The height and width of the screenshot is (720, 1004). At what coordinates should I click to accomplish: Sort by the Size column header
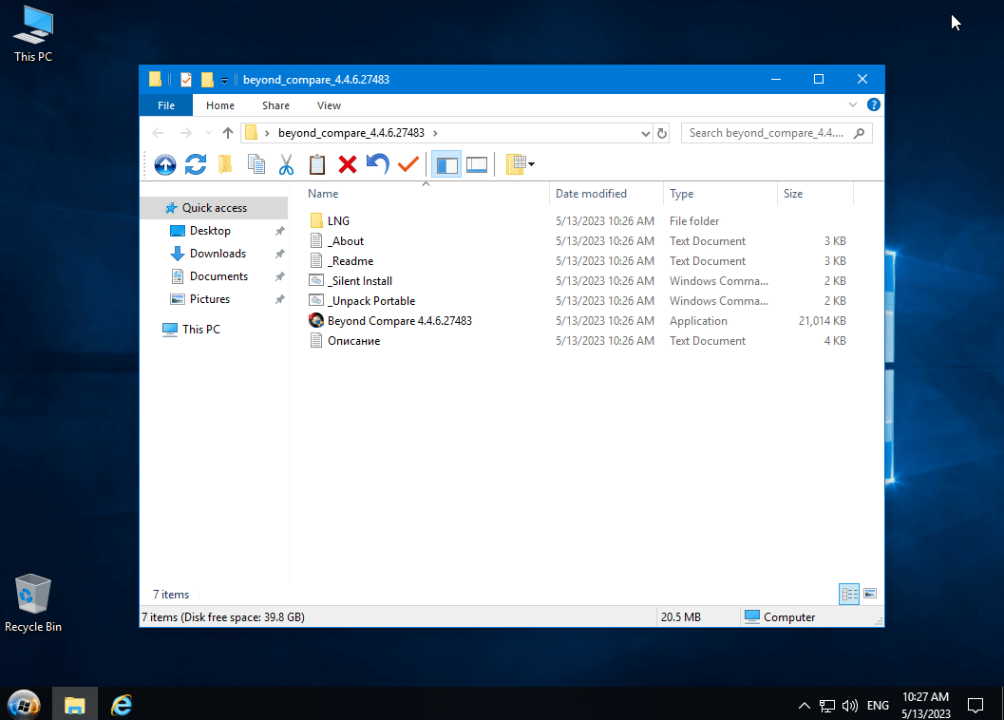[x=815, y=194]
